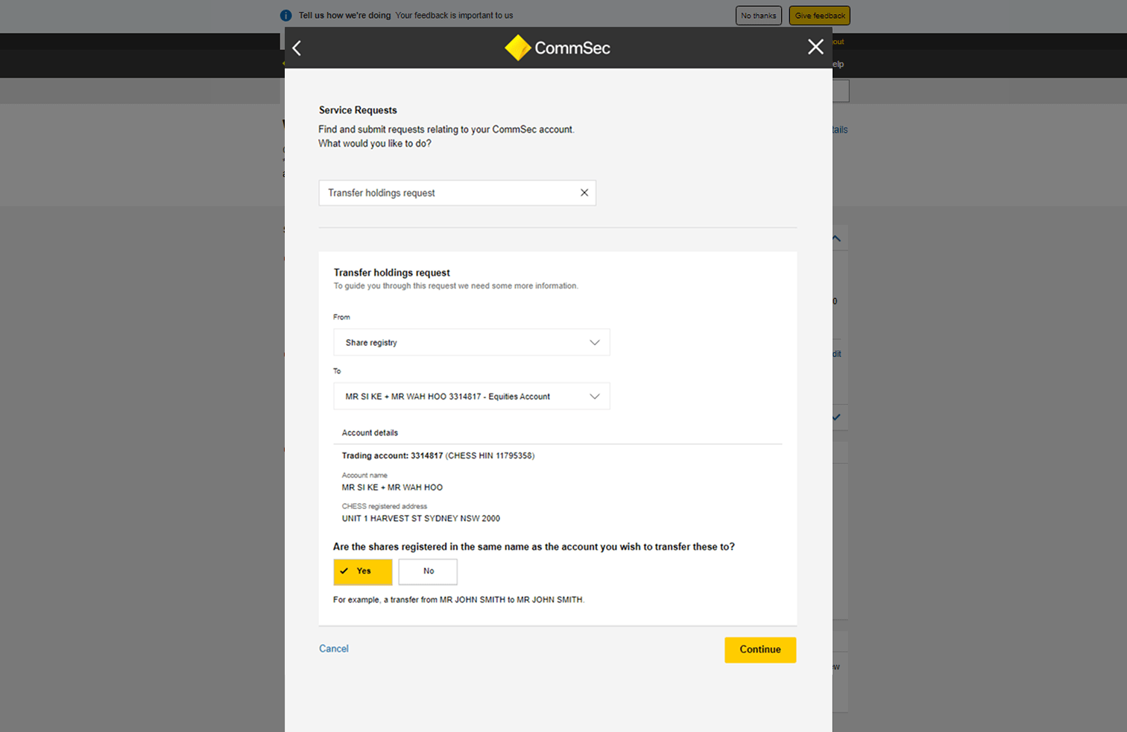This screenshot has width=1127, height=732.
Task: Open the partially hidden Help menu item
Action: tap(839, 64)
